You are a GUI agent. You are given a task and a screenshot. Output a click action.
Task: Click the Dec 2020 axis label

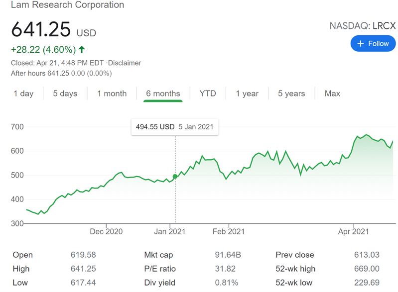click(106, 232)
